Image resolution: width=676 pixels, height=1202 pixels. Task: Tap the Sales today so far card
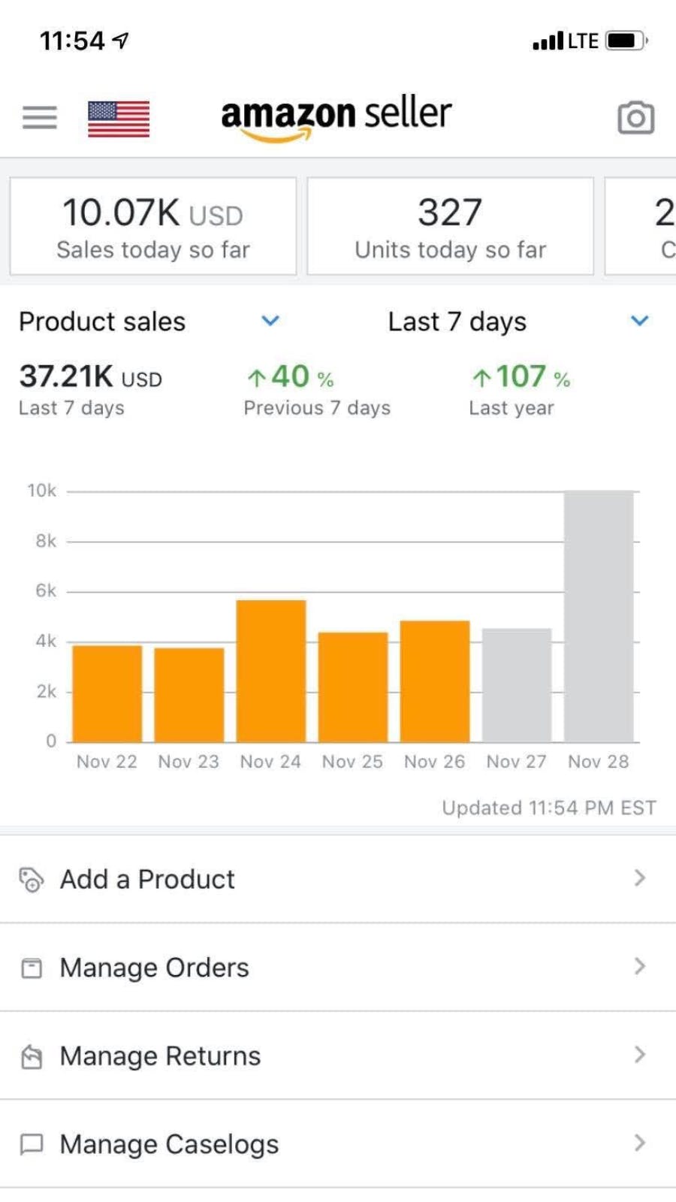pos(153,226)
